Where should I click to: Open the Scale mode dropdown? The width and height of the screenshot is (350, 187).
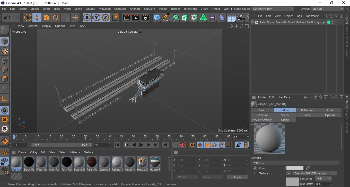click(x=212, y=177)
